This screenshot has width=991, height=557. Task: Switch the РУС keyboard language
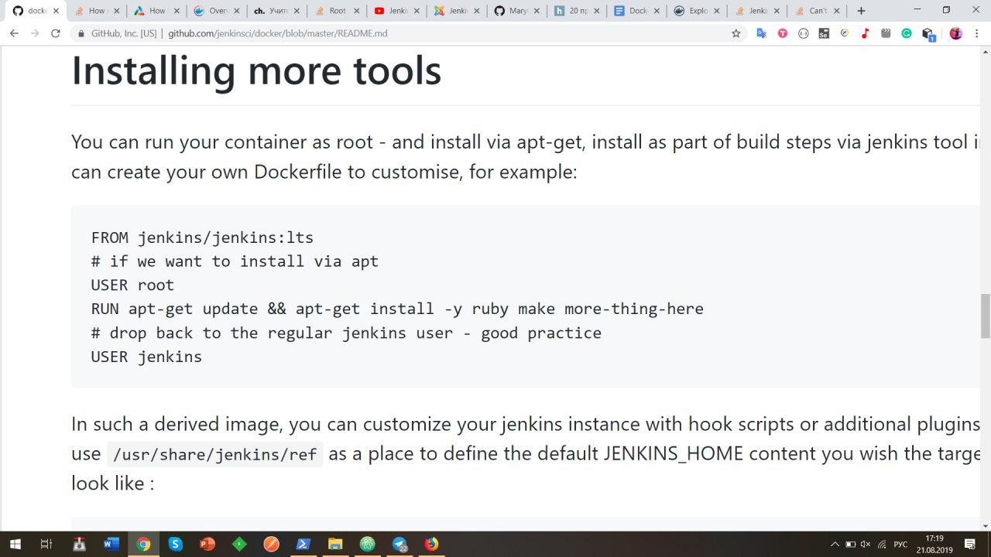[900, 544]
